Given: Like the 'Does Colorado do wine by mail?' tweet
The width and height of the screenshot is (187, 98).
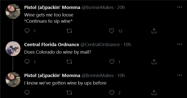Looking at the screenshot, I should point(112,62).
